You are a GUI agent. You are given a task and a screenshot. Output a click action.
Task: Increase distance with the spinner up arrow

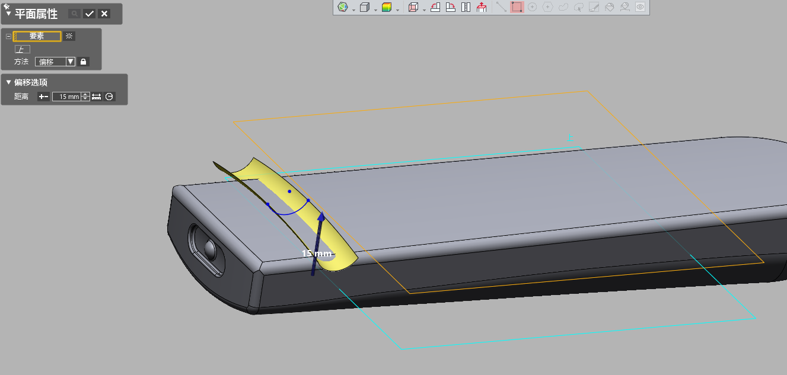(x=85, y=94)
